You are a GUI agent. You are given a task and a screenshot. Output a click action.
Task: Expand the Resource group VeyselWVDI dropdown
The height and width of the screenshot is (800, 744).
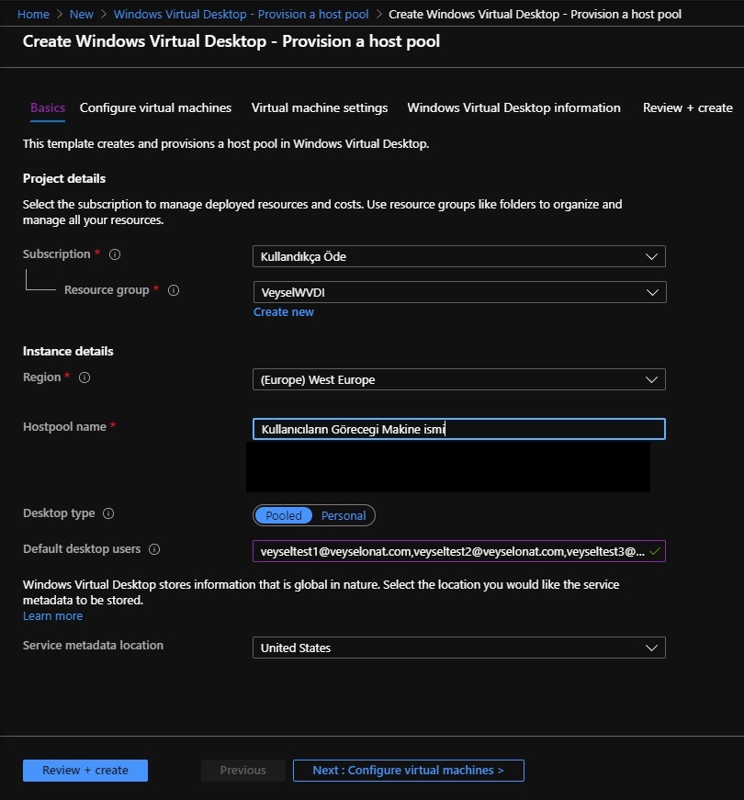tap(460, 292)
